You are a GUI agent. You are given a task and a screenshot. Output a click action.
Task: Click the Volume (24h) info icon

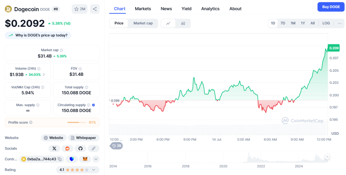(39, 69)
